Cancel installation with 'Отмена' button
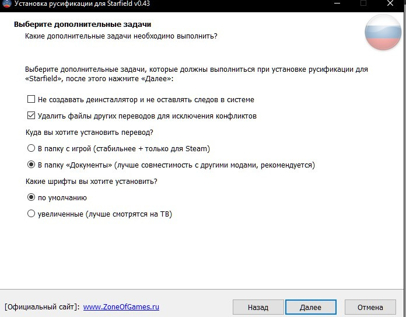The image size is (406, 317). pos(370,307)
